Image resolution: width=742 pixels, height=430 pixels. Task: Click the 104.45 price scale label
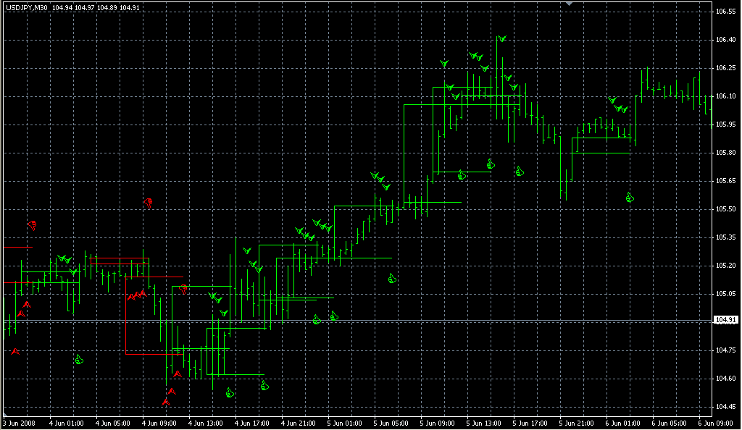725,406
